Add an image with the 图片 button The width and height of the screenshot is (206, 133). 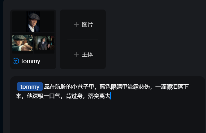(84, 25)
